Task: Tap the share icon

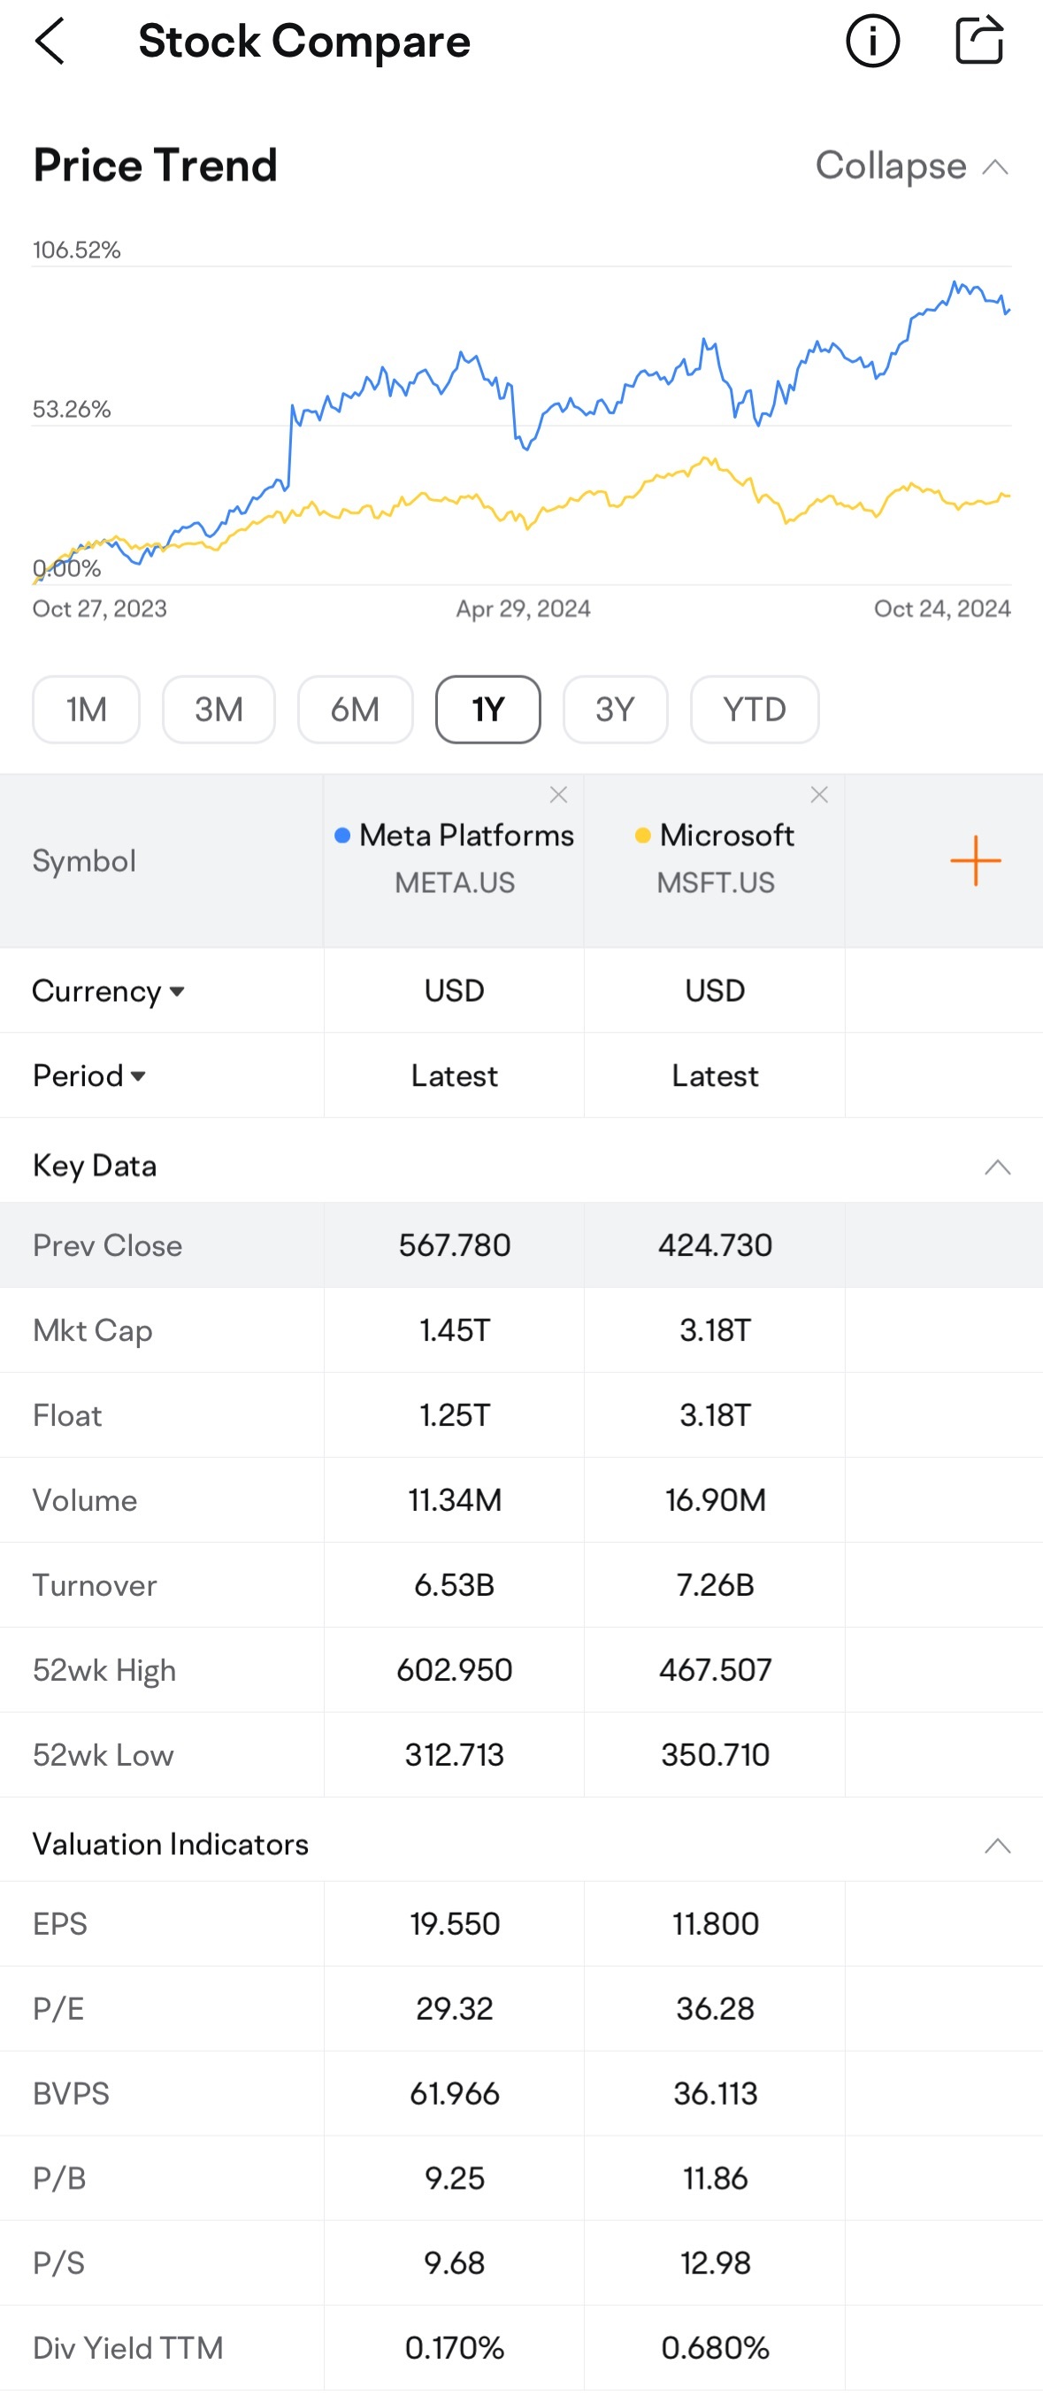Action: click(x=979, y=40)
